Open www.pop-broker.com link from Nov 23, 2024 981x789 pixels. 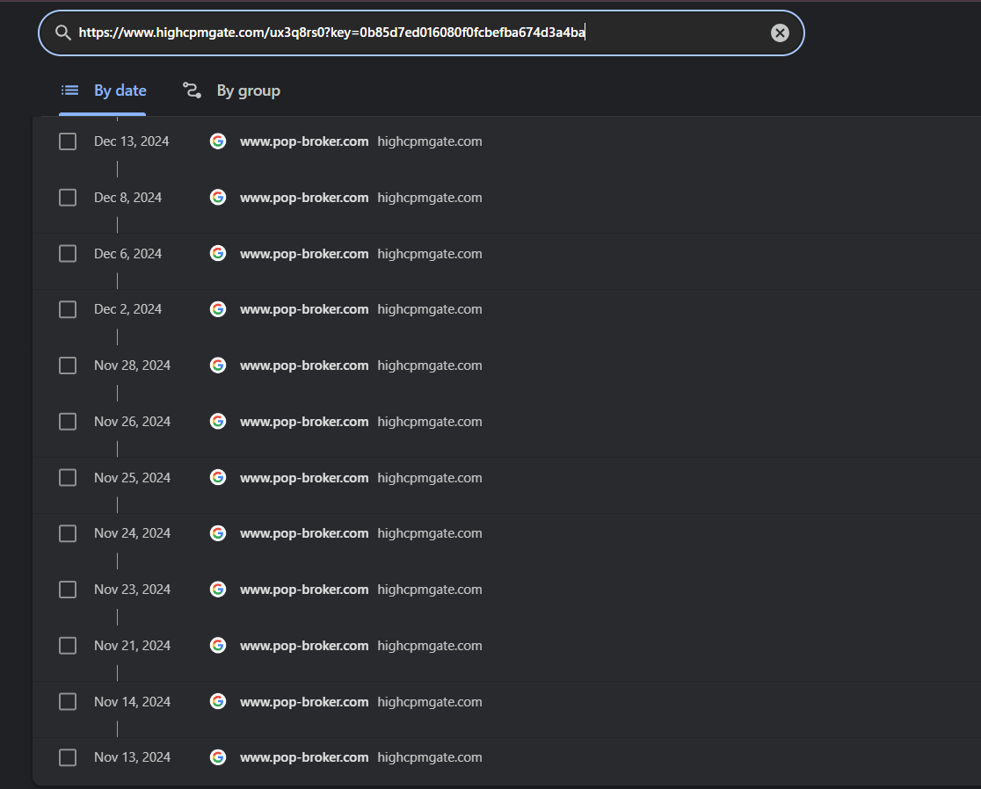304,590
